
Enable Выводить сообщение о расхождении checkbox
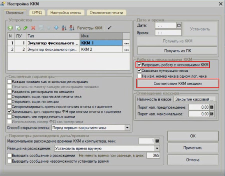pos(9,155)
